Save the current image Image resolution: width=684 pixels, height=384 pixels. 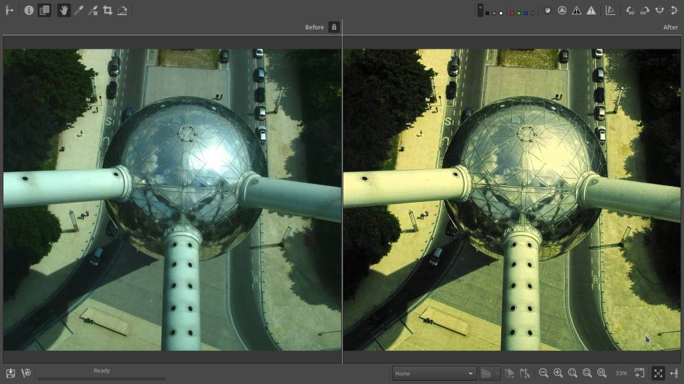click(x=11, y=373)
